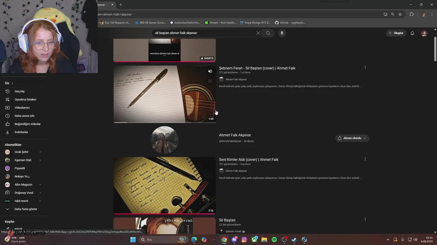This screenshot has width=437, height=245.
Task: Open the Stream - Kick Dashboard bookmark
Action: coord(221,23)
